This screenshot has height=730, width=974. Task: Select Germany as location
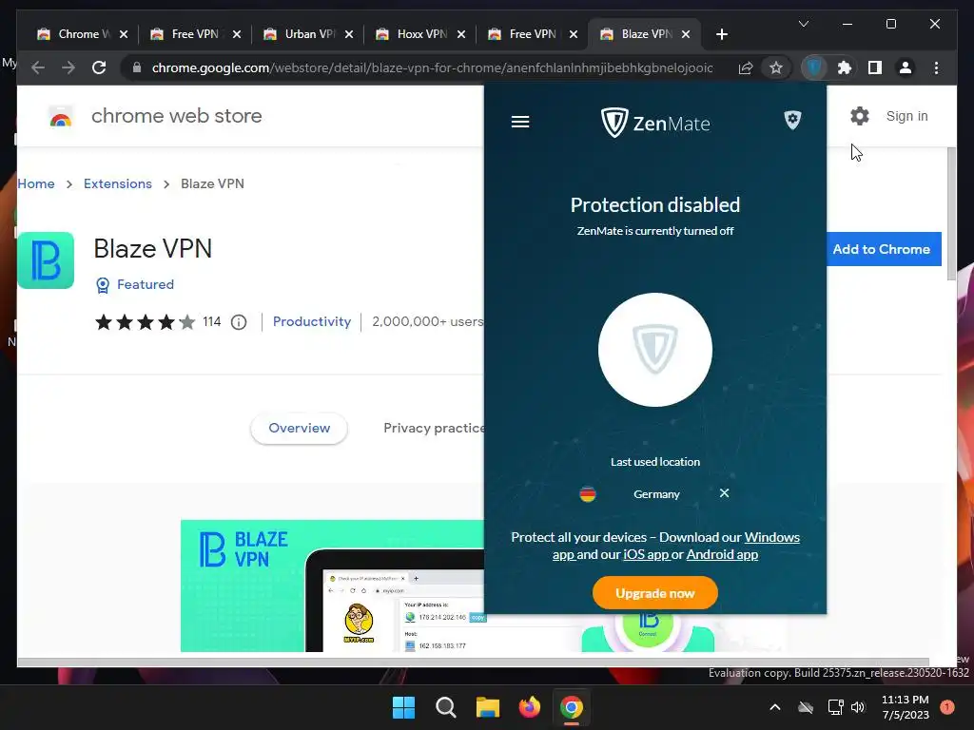[x=656, y=494]
